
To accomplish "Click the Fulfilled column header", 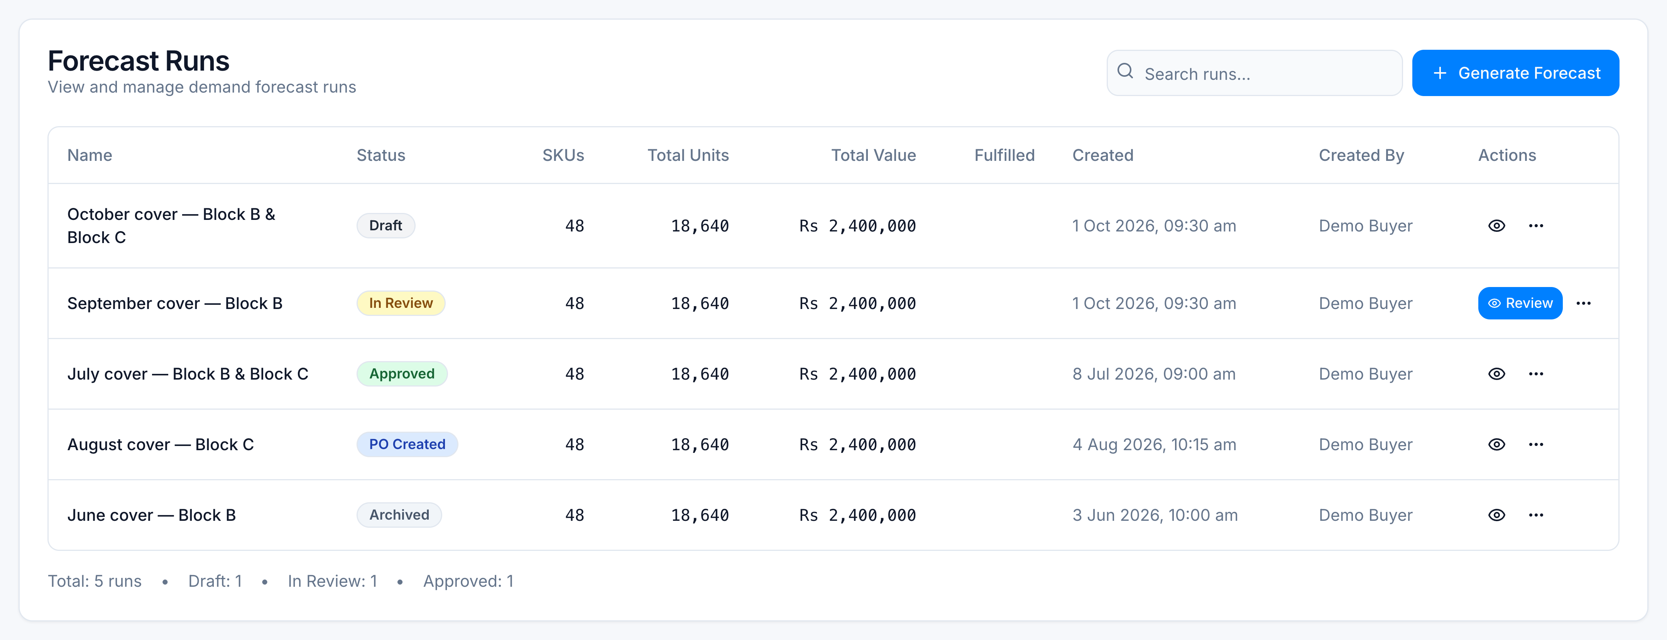I will click(x=1004, y=155).
